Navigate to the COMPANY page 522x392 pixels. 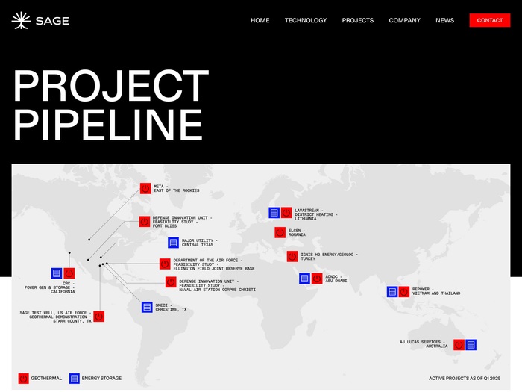(404, 20)
